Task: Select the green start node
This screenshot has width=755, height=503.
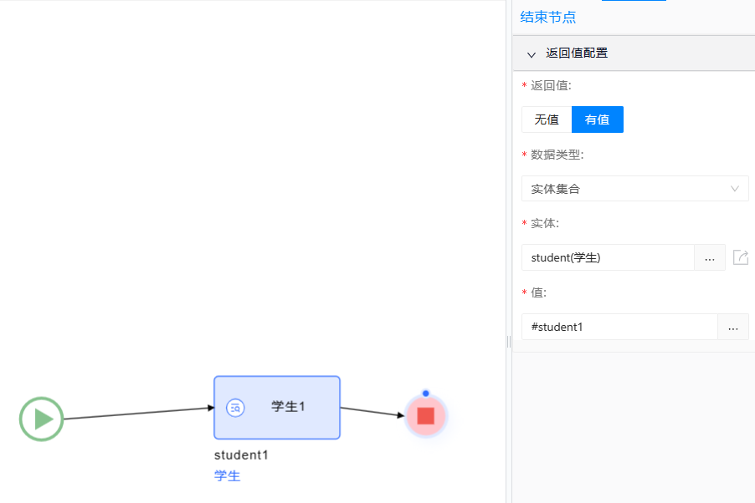Action: click(41, 419)
